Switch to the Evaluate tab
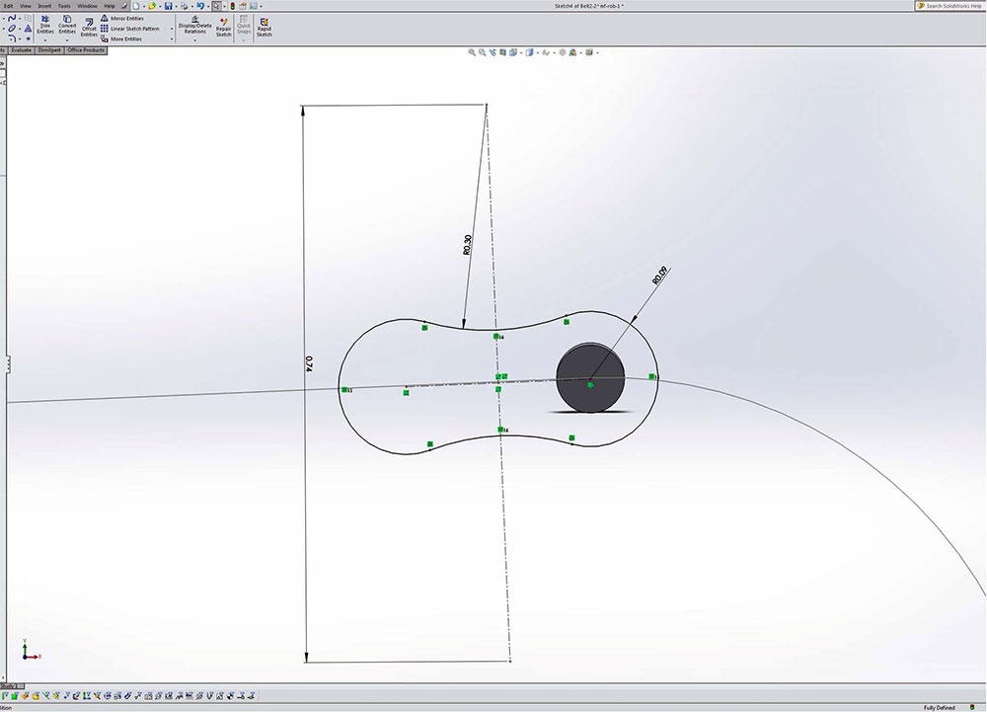This screenshot has width=987, height=712. tap(22, 49)
